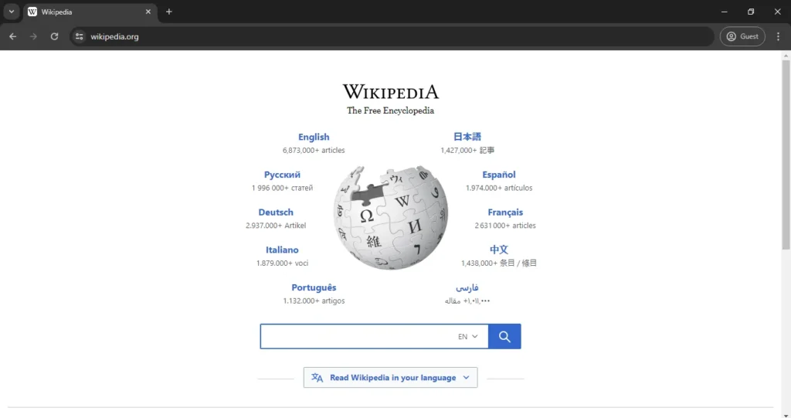Click the Wikipedia favicon in the tab
The height and width of the screenshot is (418, 791).
coord(32,12)
